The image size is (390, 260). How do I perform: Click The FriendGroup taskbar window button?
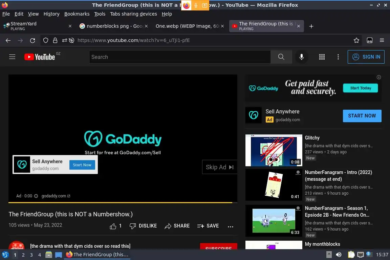click(x=97, y=255)
